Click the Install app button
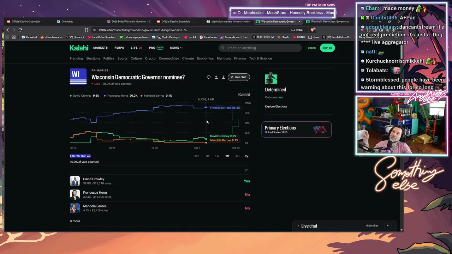452x254 pixels. (x=297, y=30)
